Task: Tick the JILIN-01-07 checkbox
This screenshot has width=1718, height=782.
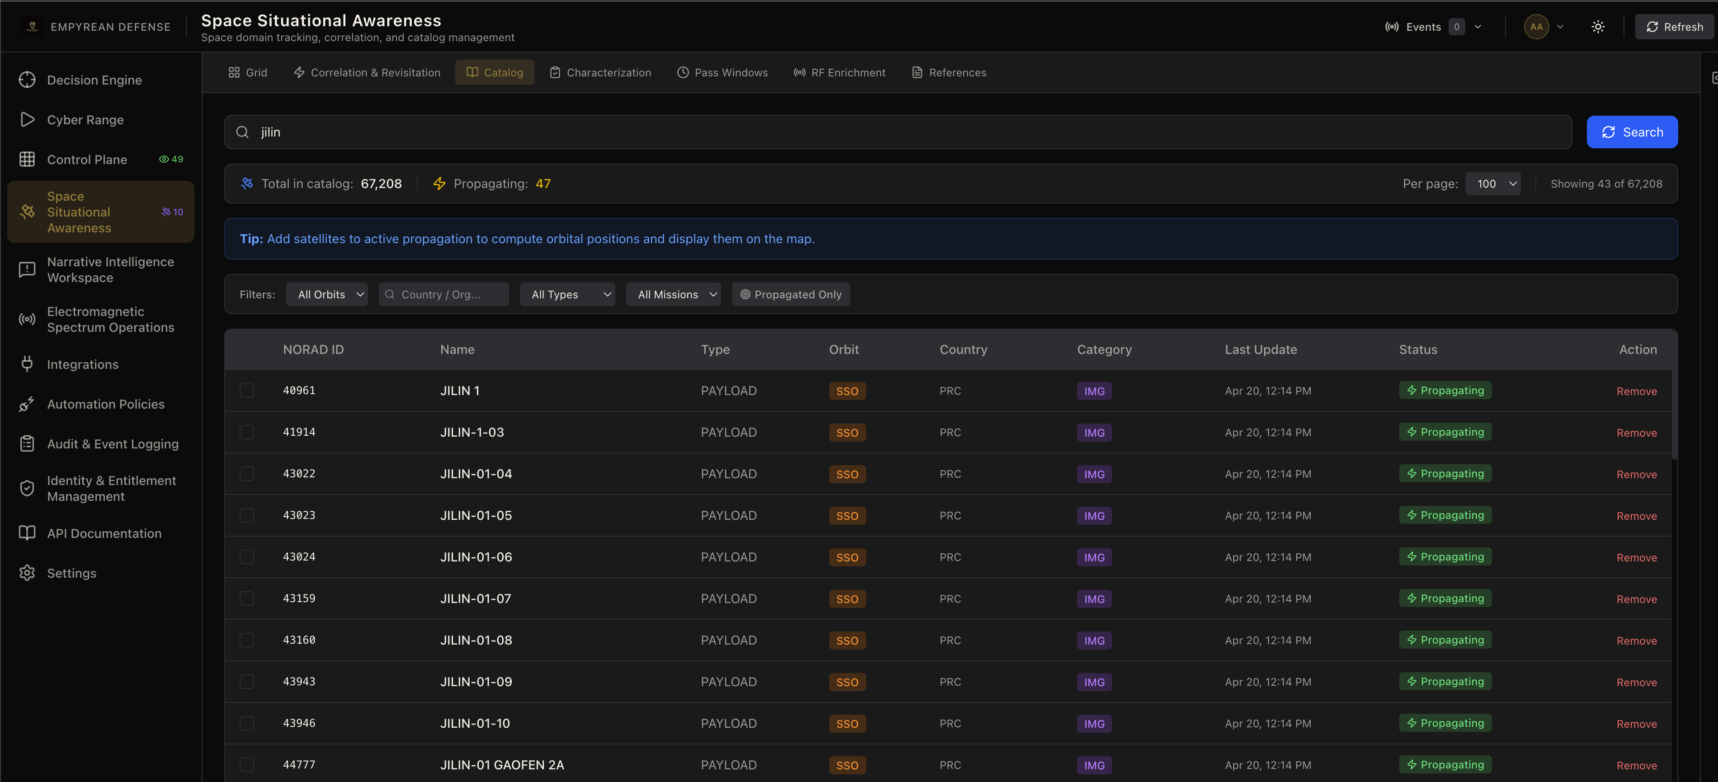Action: (247, 598)
